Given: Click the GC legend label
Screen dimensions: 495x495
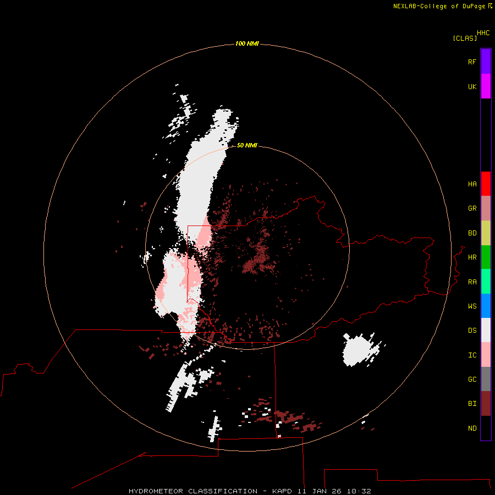Looking at the screenshot, I should pos(472,380).
